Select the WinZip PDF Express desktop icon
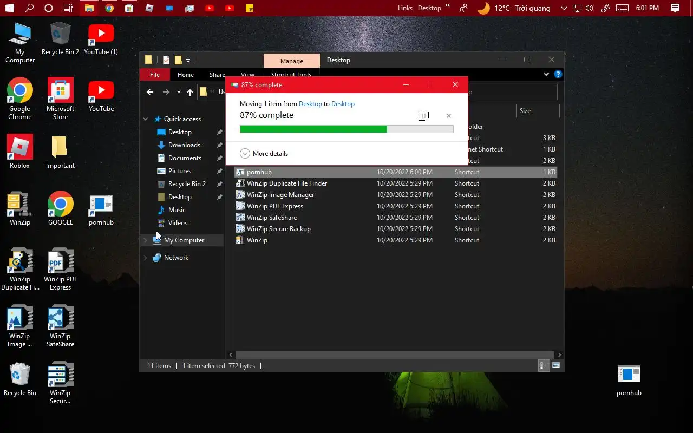Image resolution: width=693 pixels, height=433 pixels. 60,269
